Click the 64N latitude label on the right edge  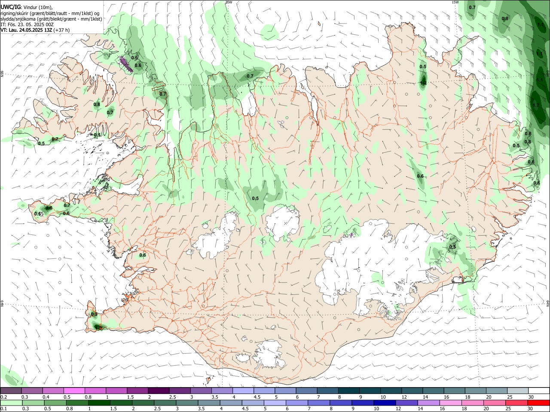[x=548, y=303]
